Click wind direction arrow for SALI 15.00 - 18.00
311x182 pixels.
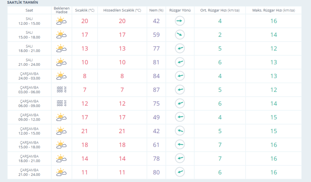(179, 35)
